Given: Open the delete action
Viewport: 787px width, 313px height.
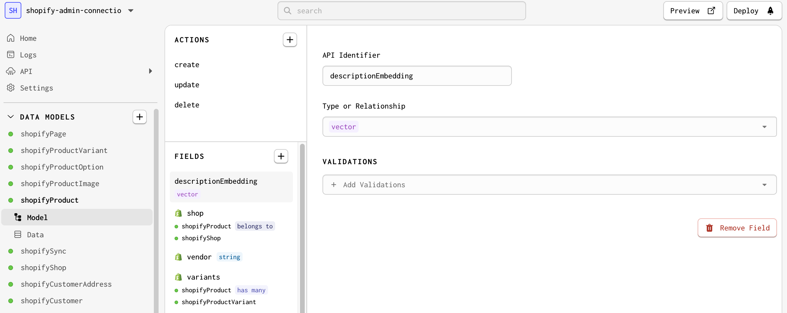Looking at the screenshot, I should coord(187,105).
